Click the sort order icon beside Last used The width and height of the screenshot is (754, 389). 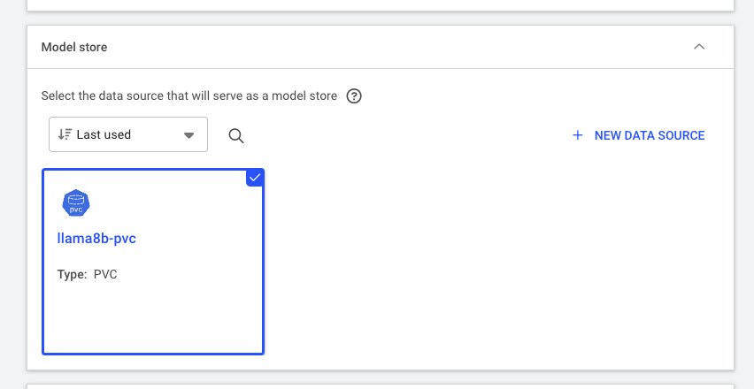pos(65,134)
